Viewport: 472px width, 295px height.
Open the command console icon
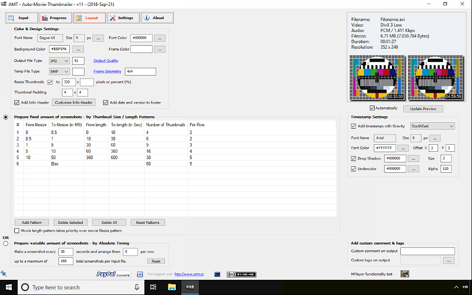(x=218, y=274)
